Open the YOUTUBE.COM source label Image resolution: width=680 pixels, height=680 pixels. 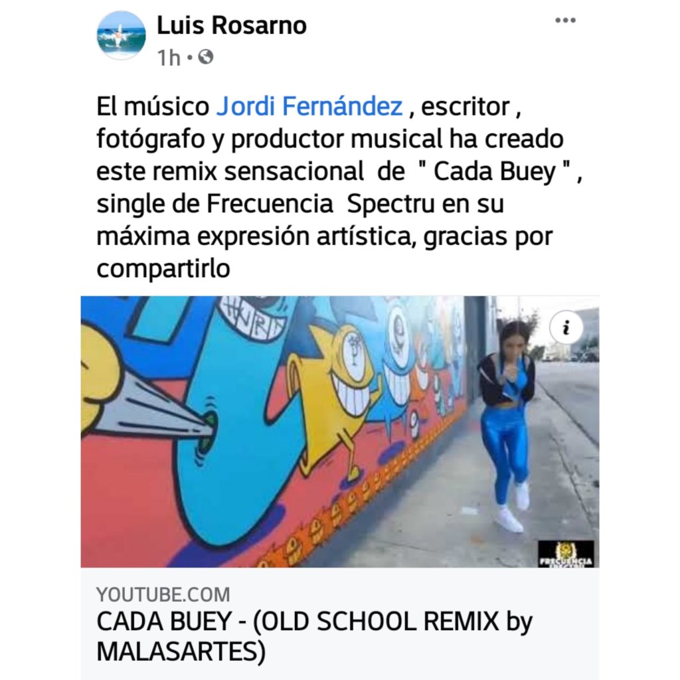(163, 594)
